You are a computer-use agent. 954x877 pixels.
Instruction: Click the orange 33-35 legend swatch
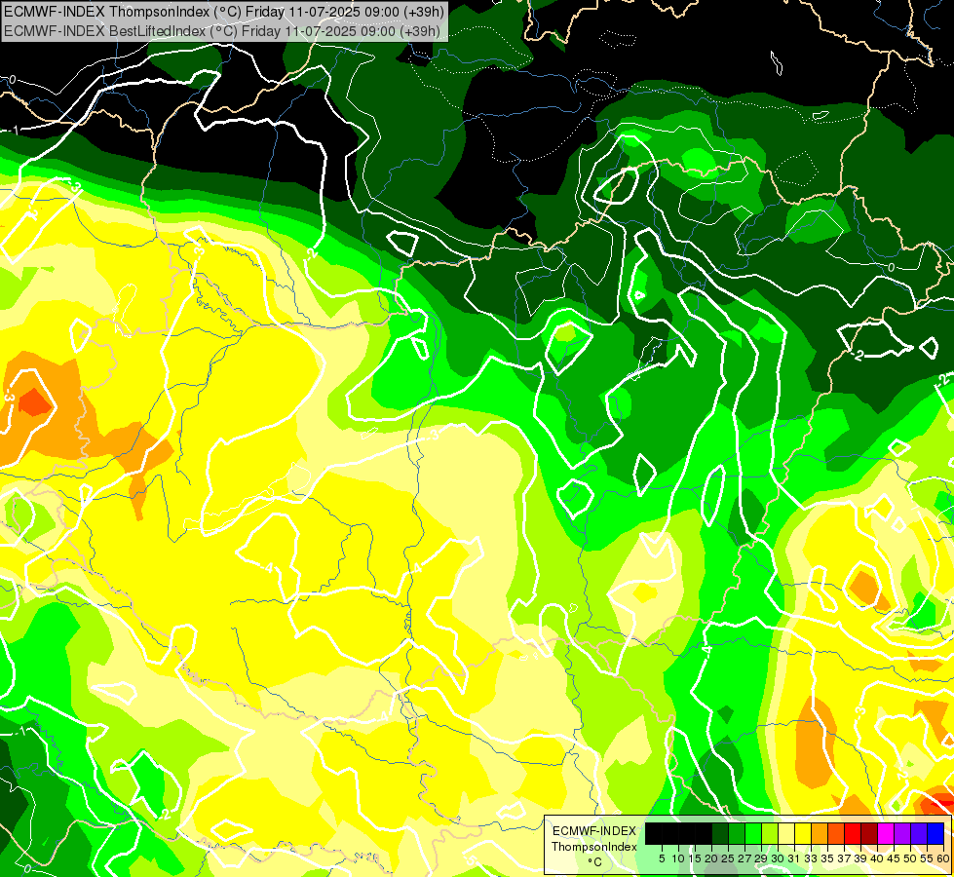[x=820, y=834]
